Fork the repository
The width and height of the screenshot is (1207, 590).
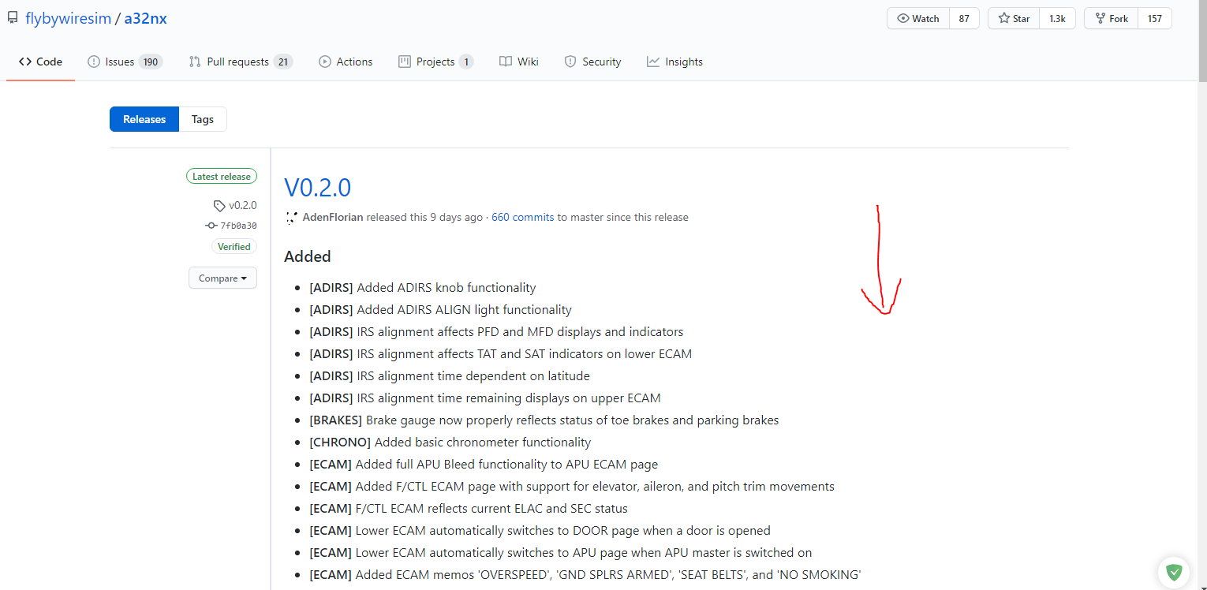pos(1111,18)
